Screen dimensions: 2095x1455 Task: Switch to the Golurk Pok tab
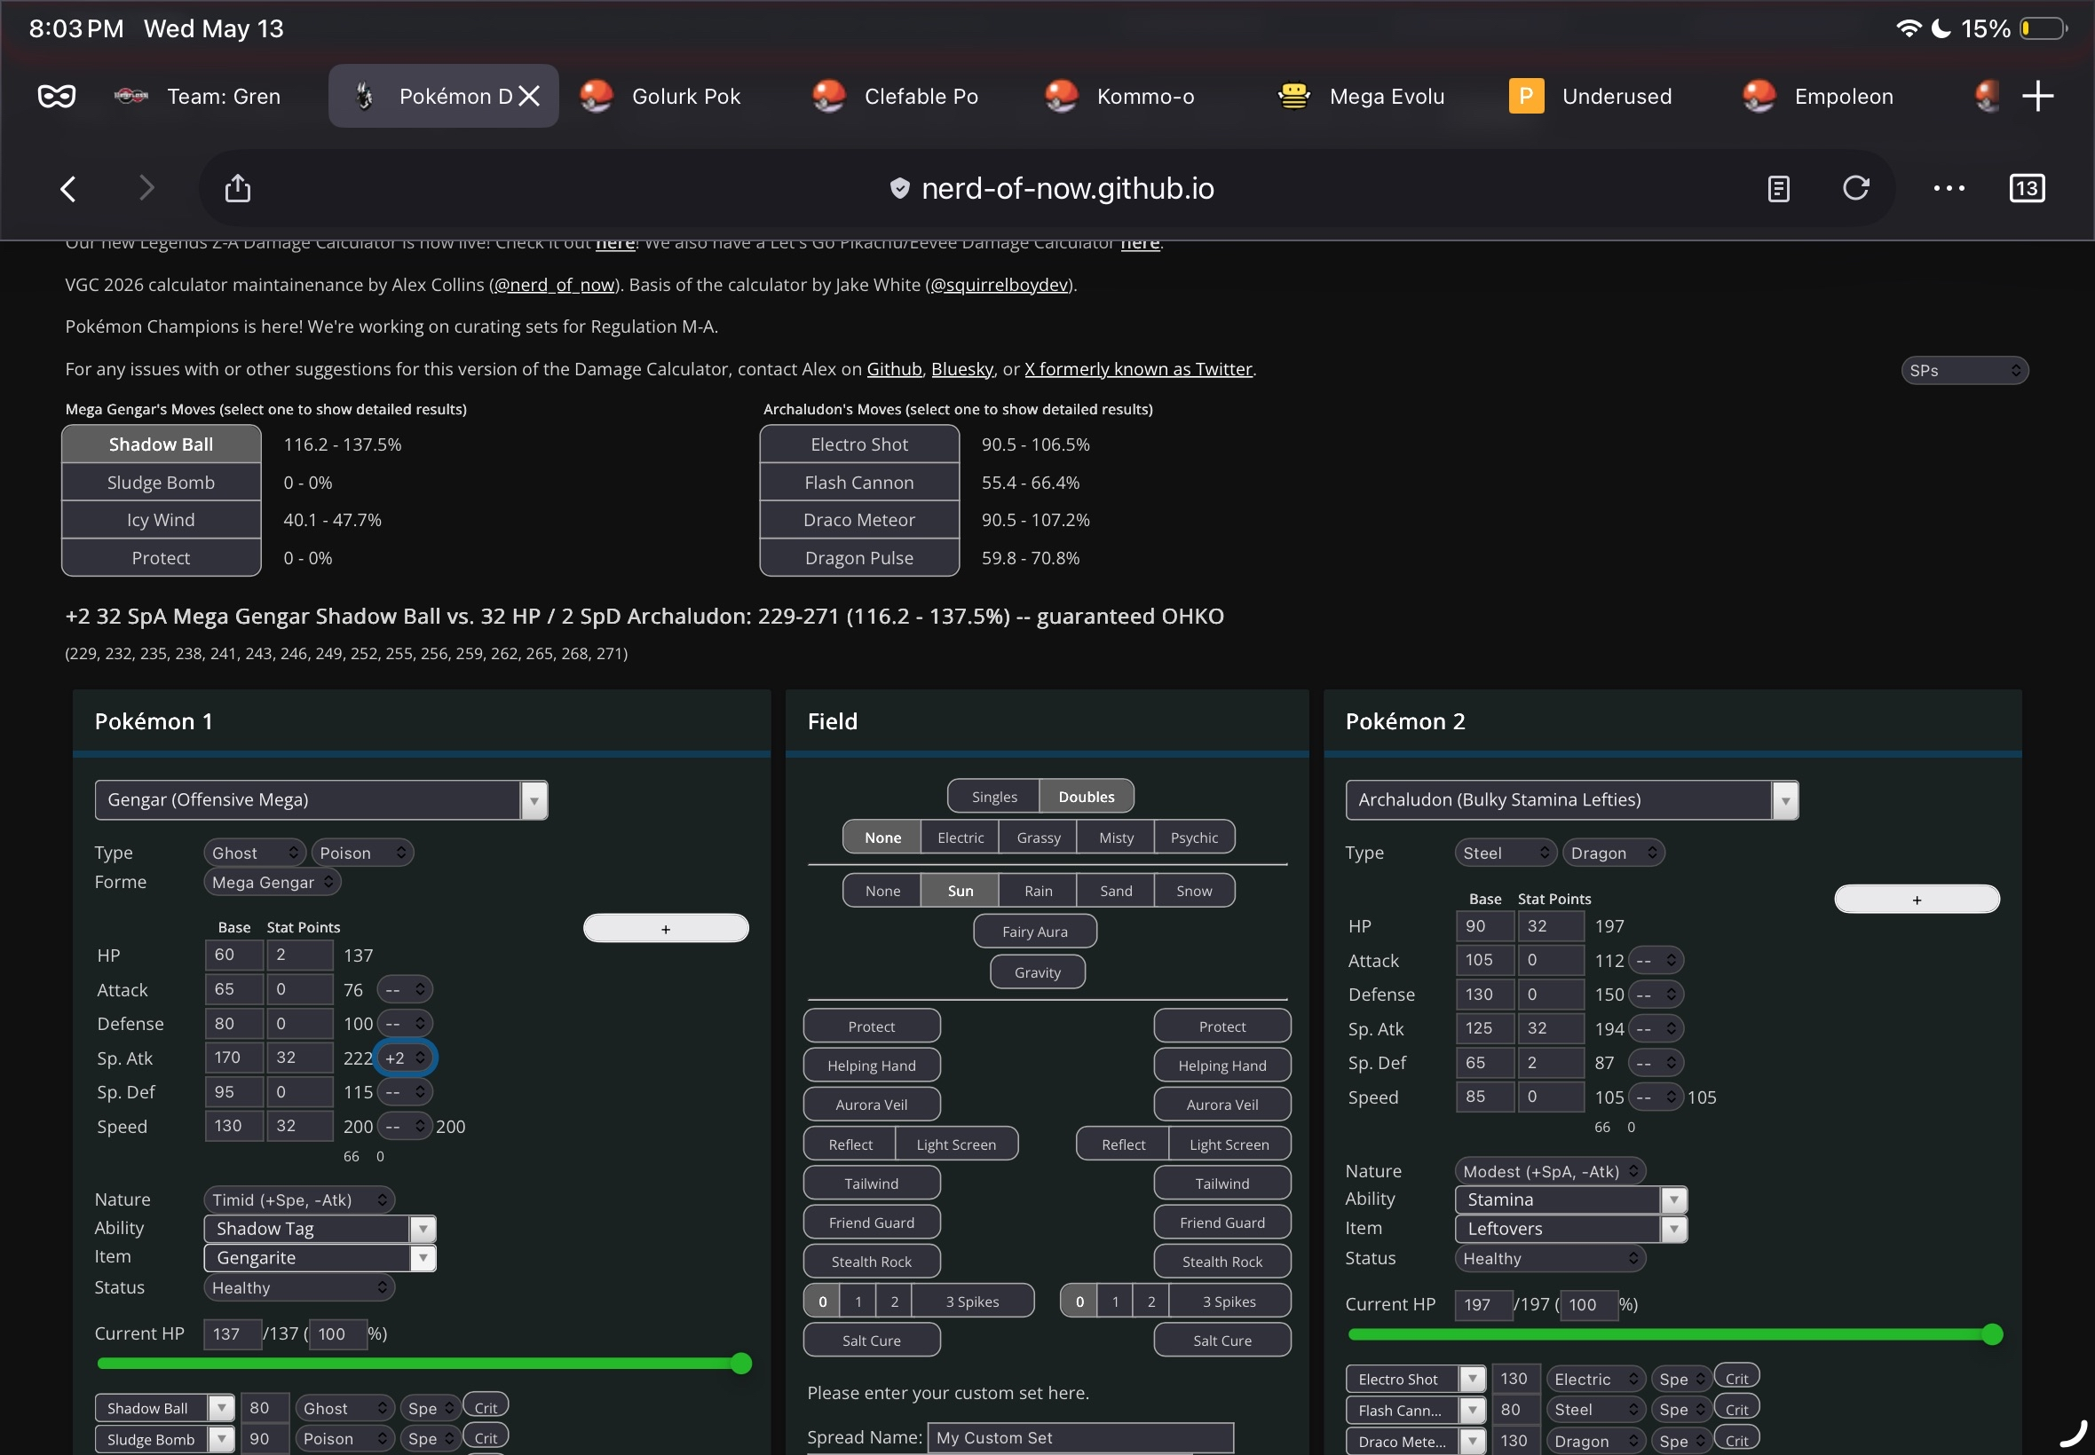(675, 96)
